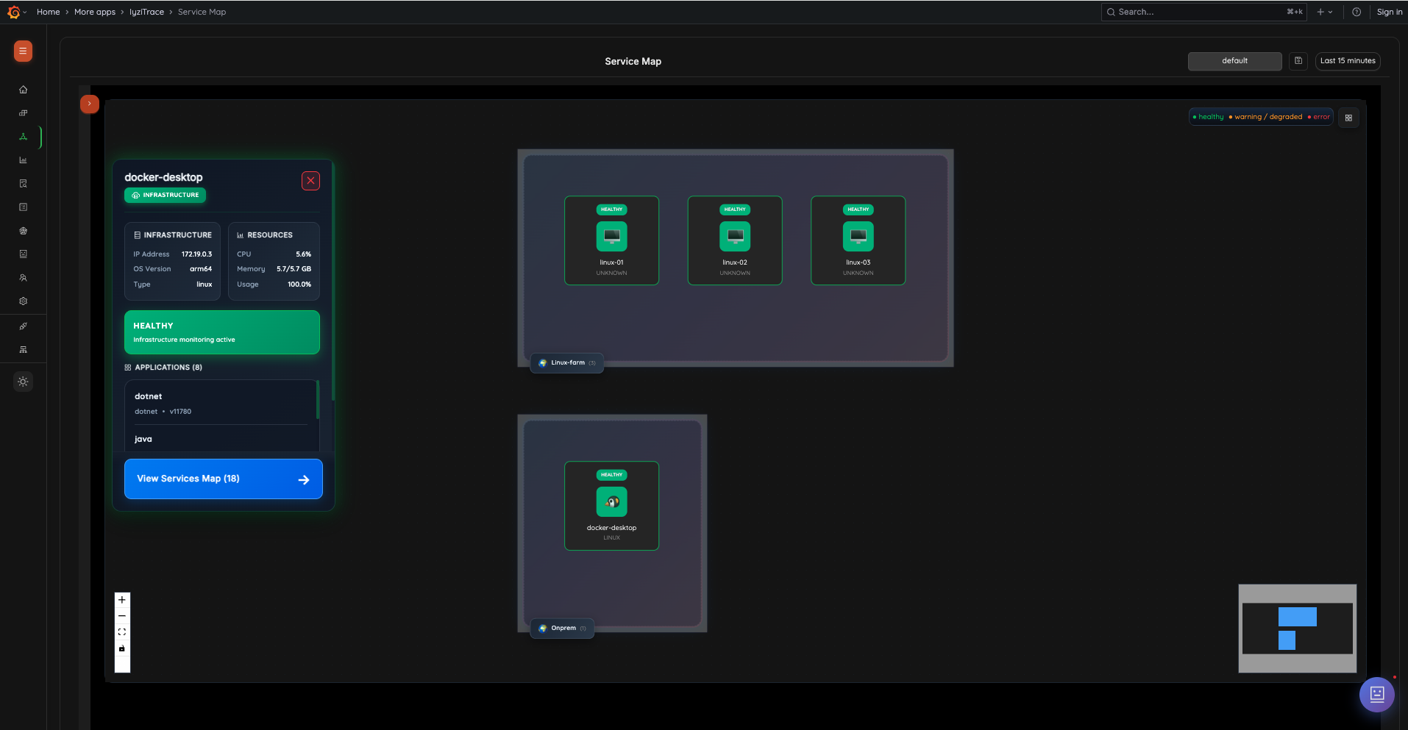The height and width of the screenshot is (730, 1408).
Task: Zoom in using the plus map control
Action: 121,599
